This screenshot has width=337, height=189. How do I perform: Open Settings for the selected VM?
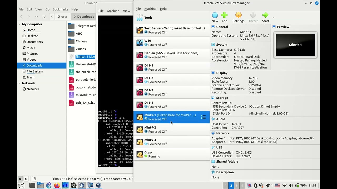coord(238,17)
